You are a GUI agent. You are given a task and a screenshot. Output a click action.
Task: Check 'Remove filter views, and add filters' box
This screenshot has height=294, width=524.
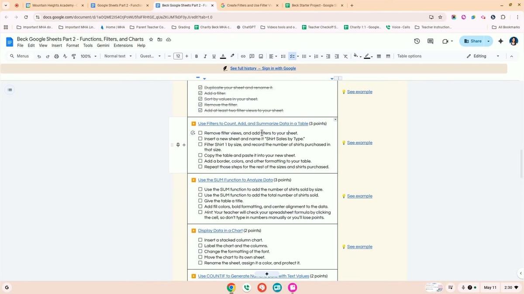coord(200,133)
